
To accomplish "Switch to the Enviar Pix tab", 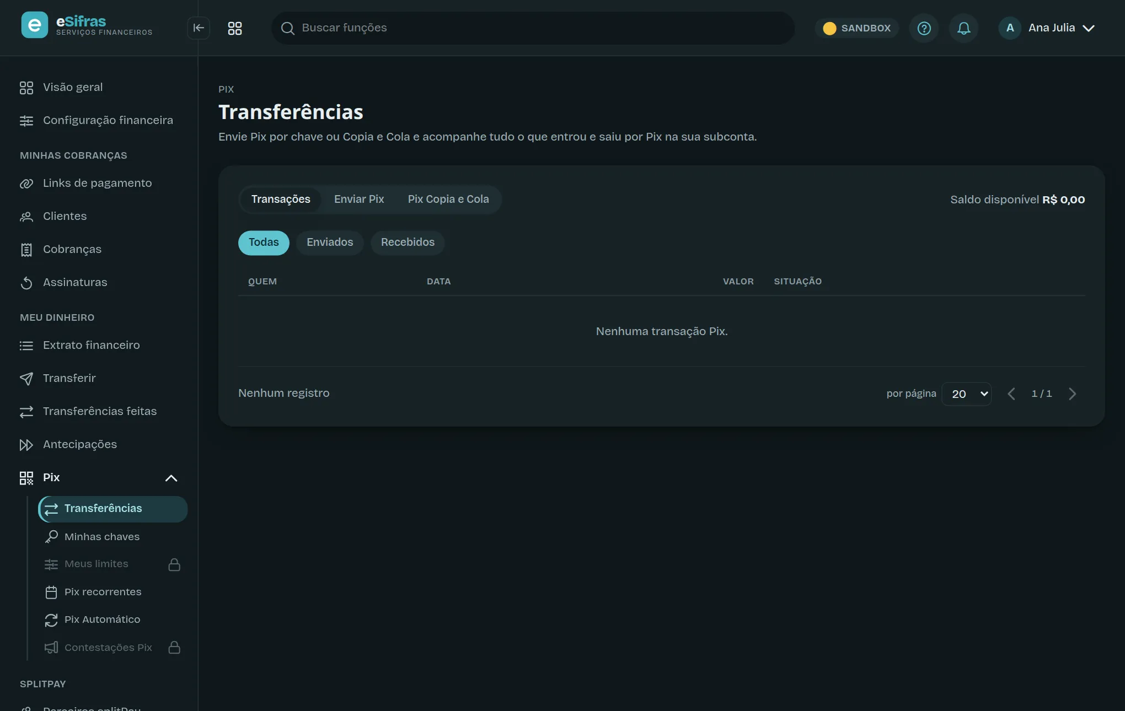I will pos(359,199).
